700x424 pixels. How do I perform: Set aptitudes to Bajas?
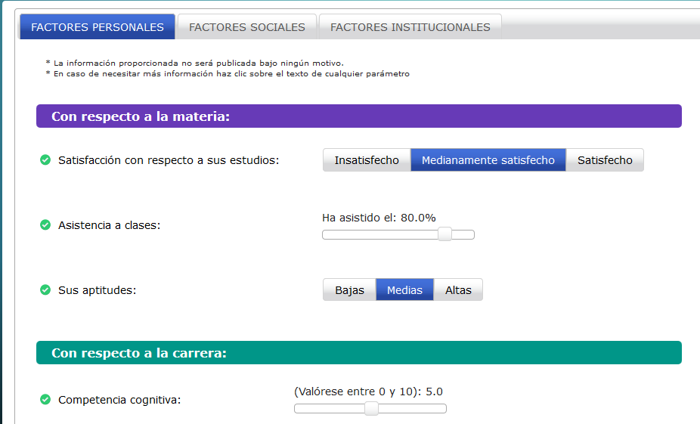point(349,290)
